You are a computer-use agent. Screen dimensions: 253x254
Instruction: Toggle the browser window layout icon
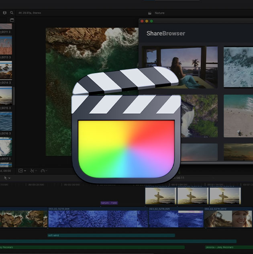point(12,20)
